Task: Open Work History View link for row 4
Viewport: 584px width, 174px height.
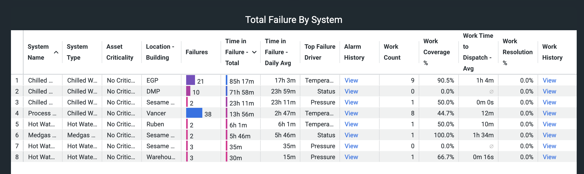Action: (x=549, y=113)
